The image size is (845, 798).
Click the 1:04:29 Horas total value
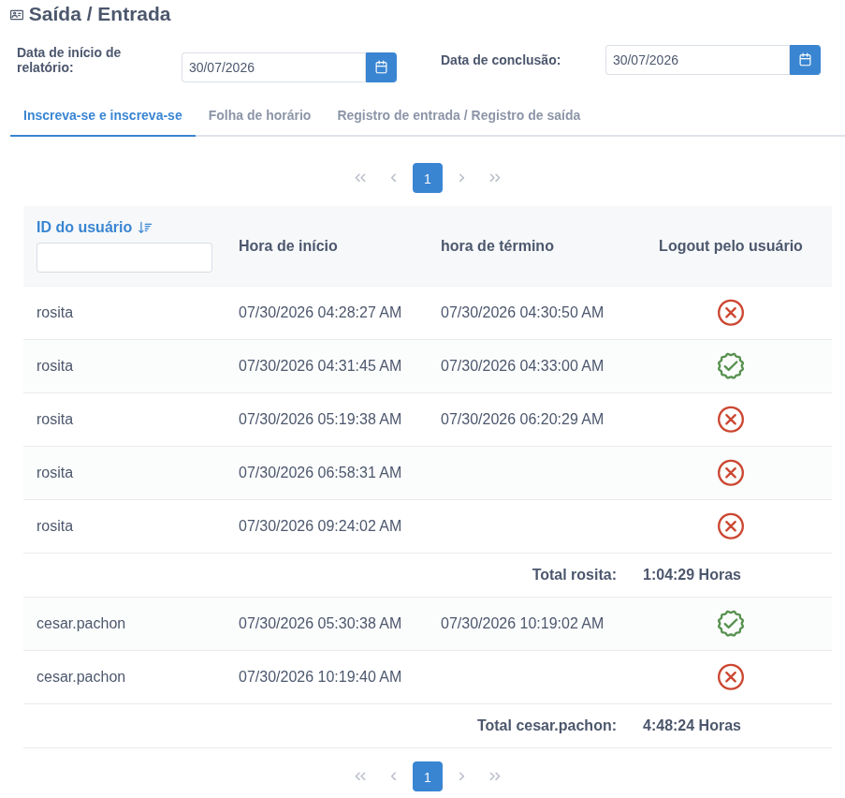click(692, 575)
